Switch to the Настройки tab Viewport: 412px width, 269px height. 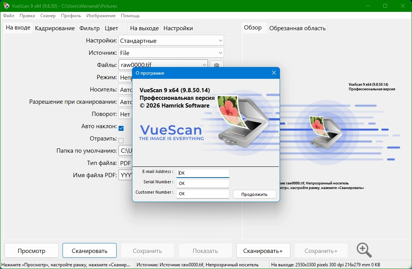pyautogui.click(x=178, y=28)
